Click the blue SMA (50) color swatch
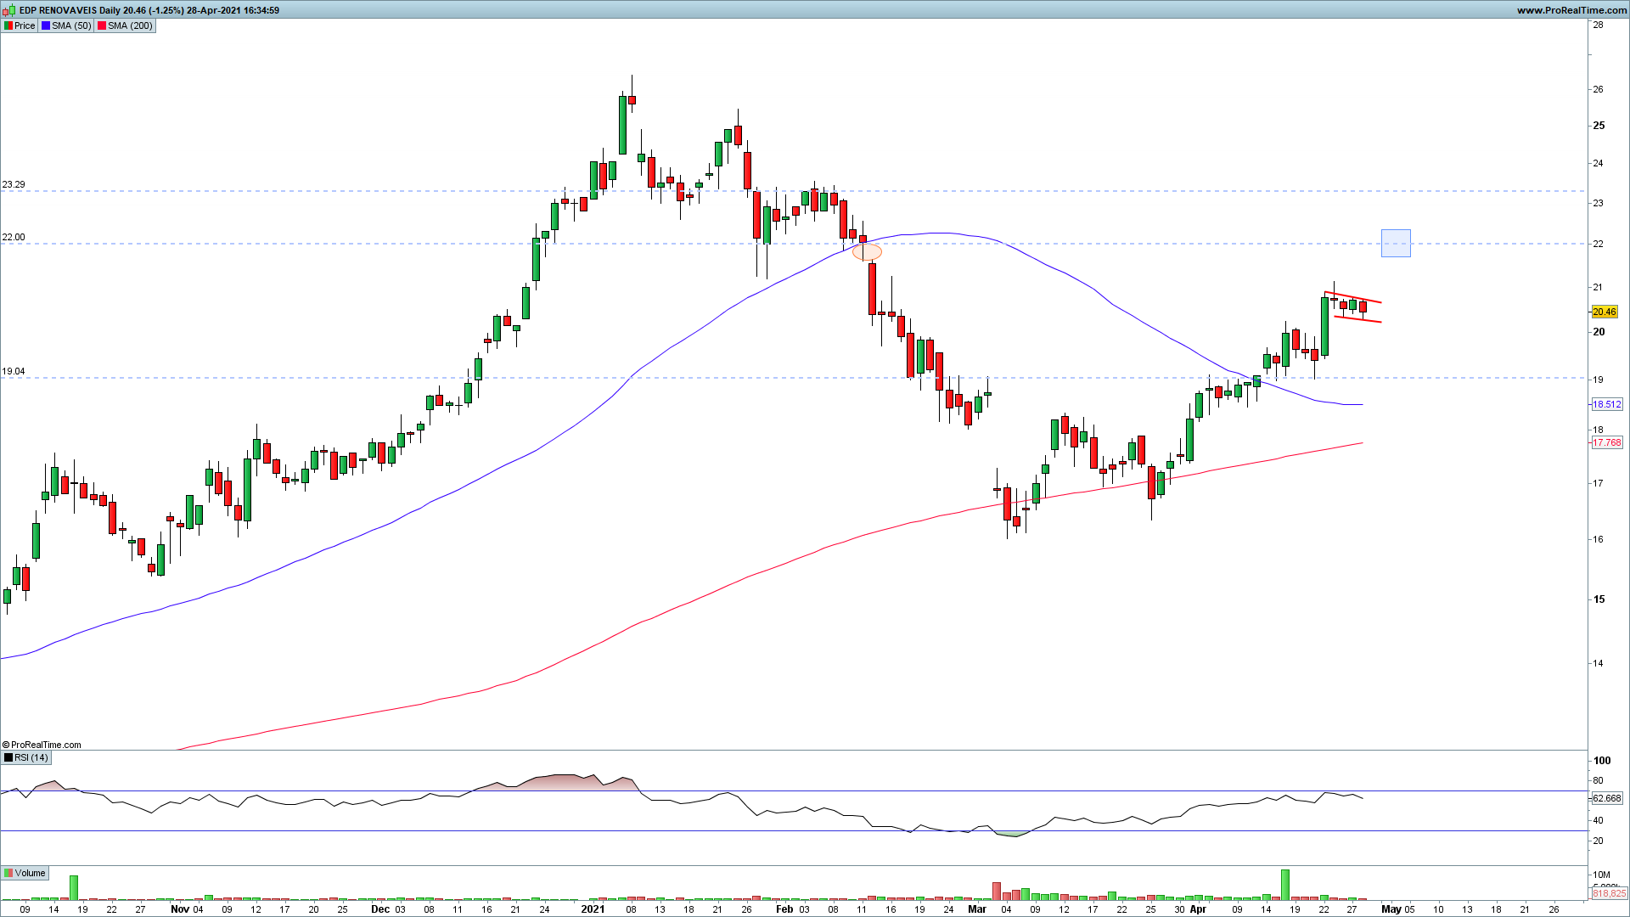The width and height of the screenshot is (1630, 917). (x=46, y=25)
